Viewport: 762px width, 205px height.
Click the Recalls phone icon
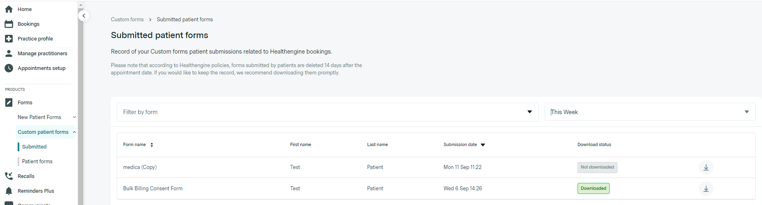coord(9,176)
